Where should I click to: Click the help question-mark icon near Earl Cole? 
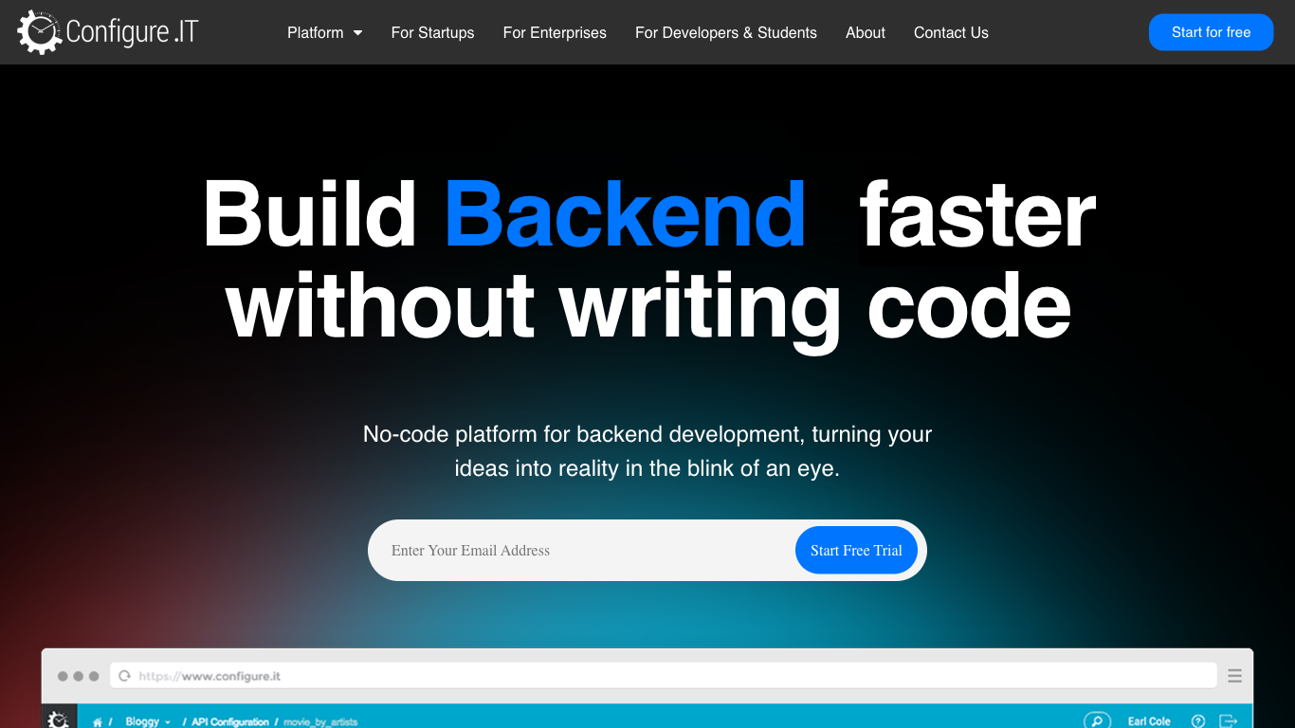tap(1198, 721)
